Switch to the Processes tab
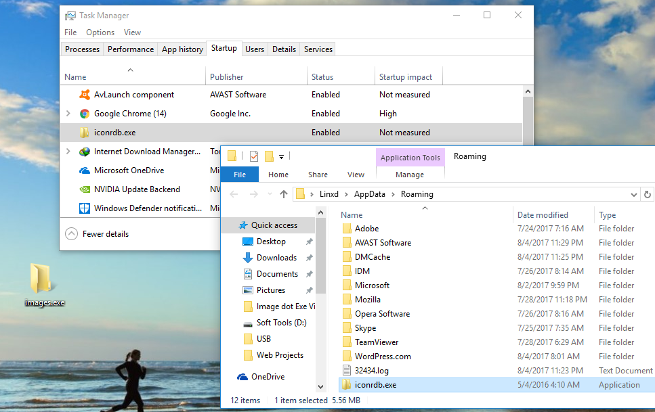 tap(82, 49)
